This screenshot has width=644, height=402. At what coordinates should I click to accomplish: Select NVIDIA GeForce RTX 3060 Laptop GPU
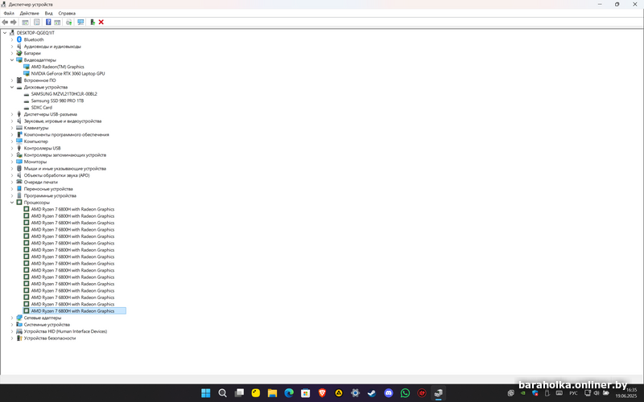(68, 74)
